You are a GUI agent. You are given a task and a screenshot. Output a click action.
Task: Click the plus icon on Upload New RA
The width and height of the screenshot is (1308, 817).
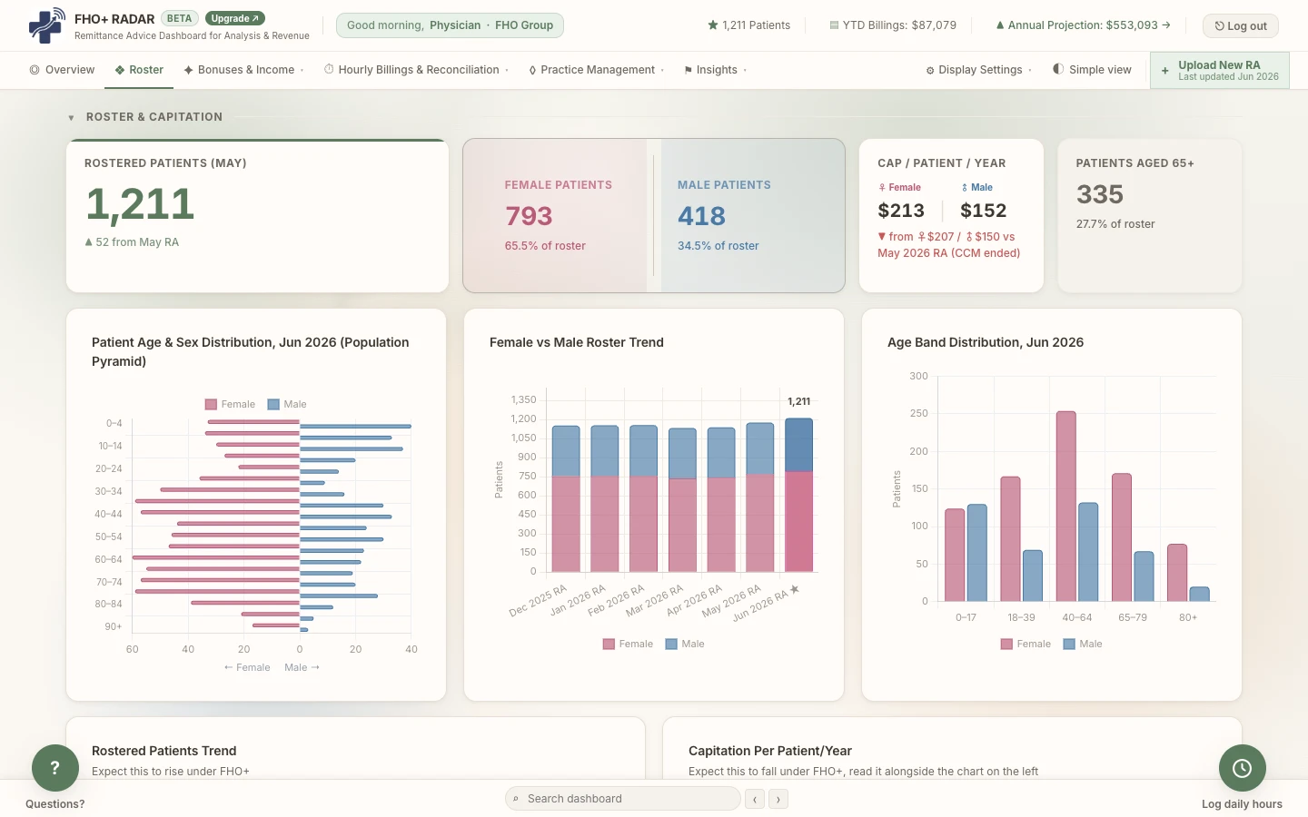1165,70
